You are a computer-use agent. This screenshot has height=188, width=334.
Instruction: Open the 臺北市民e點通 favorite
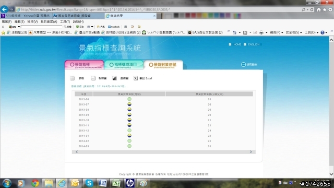click(x=87, y=32)
